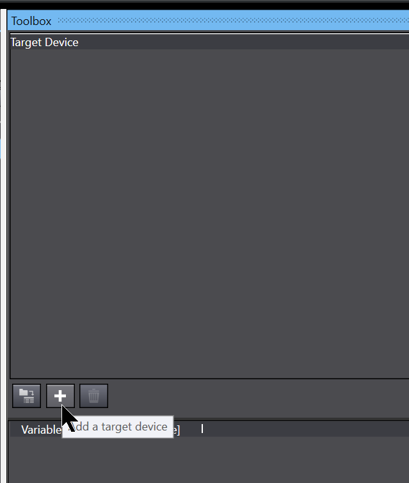Click the blue highlighted segment on the left edge
409x483 pixels.
(x=0, y=149)
